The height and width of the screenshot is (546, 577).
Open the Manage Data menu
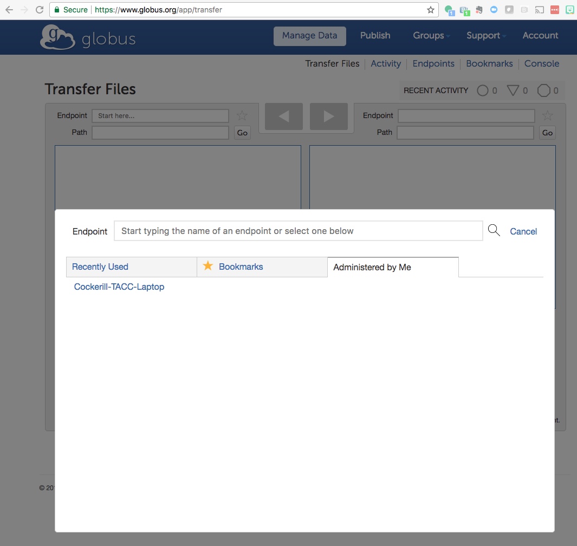tap(309, 36)
